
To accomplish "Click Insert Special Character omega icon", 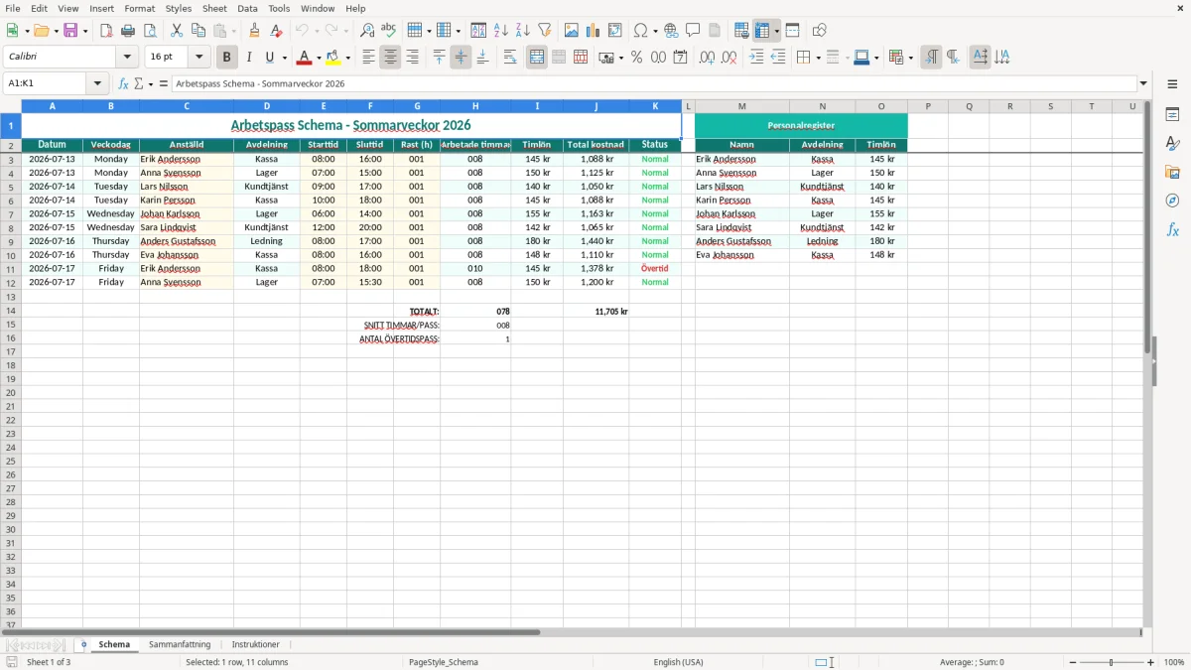I will point(640,31).
